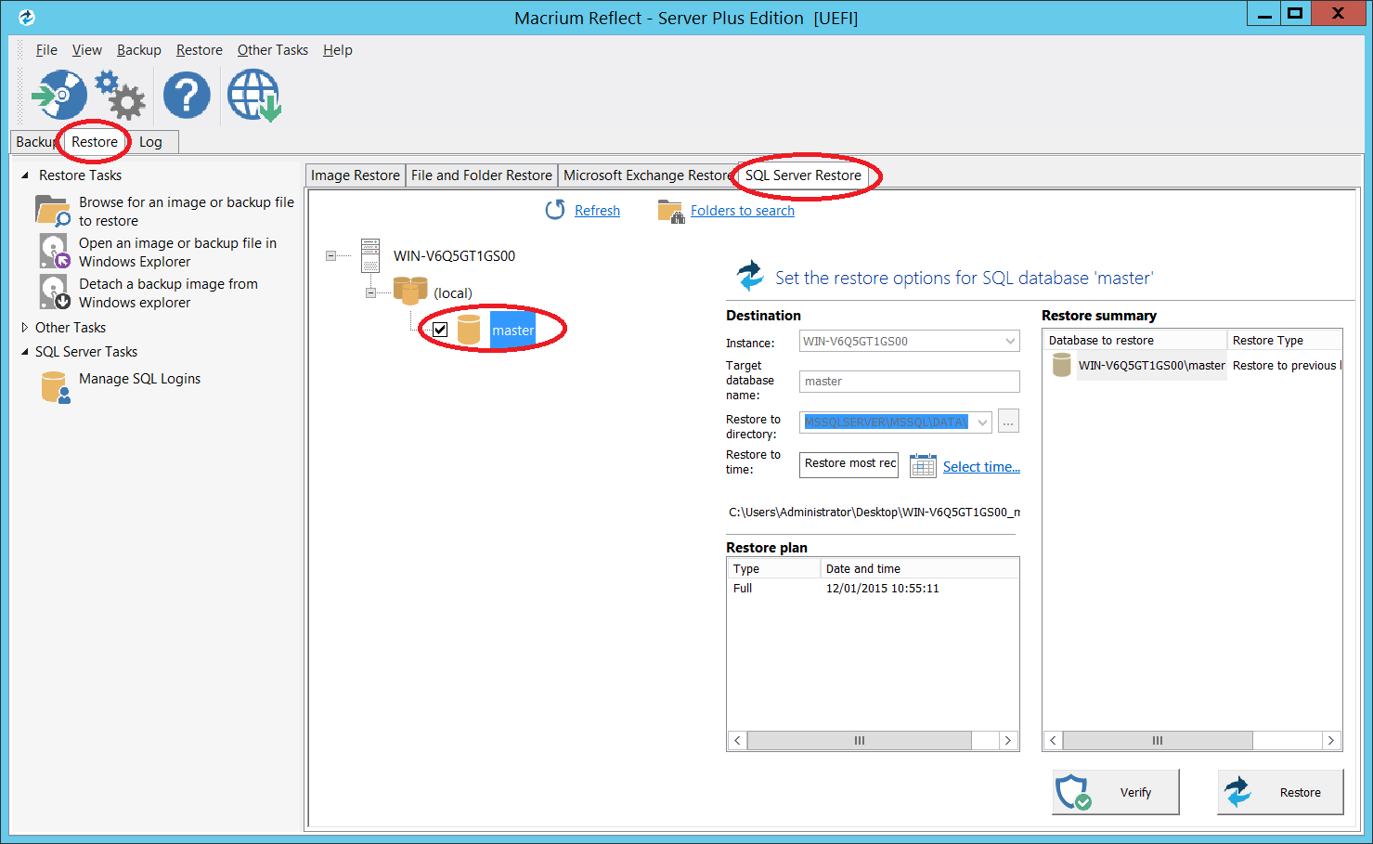Select the master database tree item
Image resolution: width=1373 pixels, height=844 pixels.
(512, 330)
